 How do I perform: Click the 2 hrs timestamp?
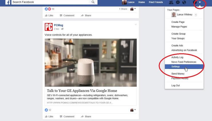(56, 29)
